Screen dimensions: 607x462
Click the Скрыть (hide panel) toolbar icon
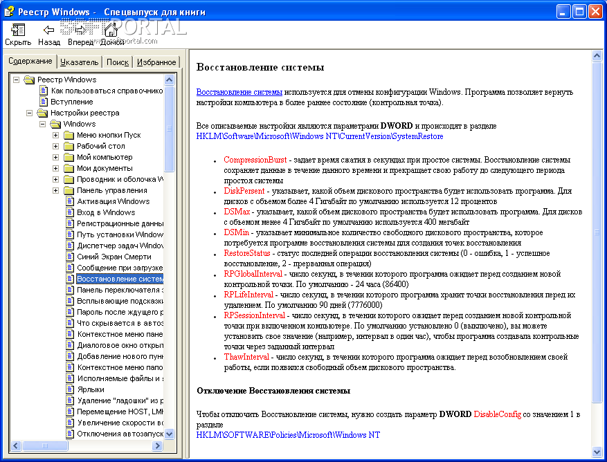18,30
